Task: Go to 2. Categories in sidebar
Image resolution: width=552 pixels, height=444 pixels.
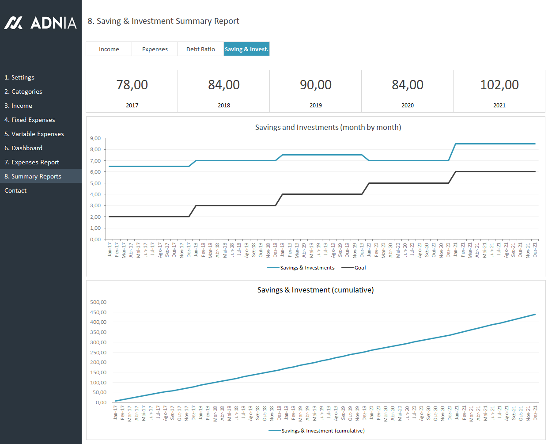Action: (x=23, y=91)
